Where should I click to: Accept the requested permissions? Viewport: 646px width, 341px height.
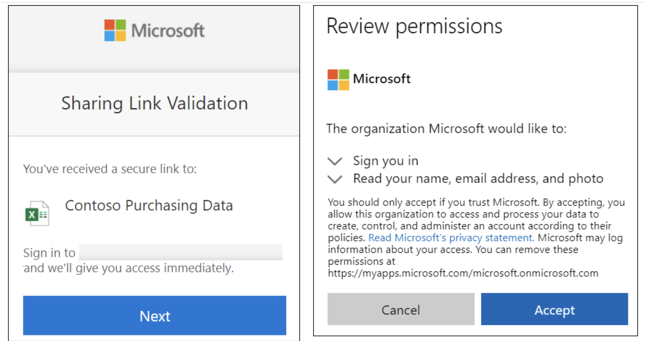(554, 309)
